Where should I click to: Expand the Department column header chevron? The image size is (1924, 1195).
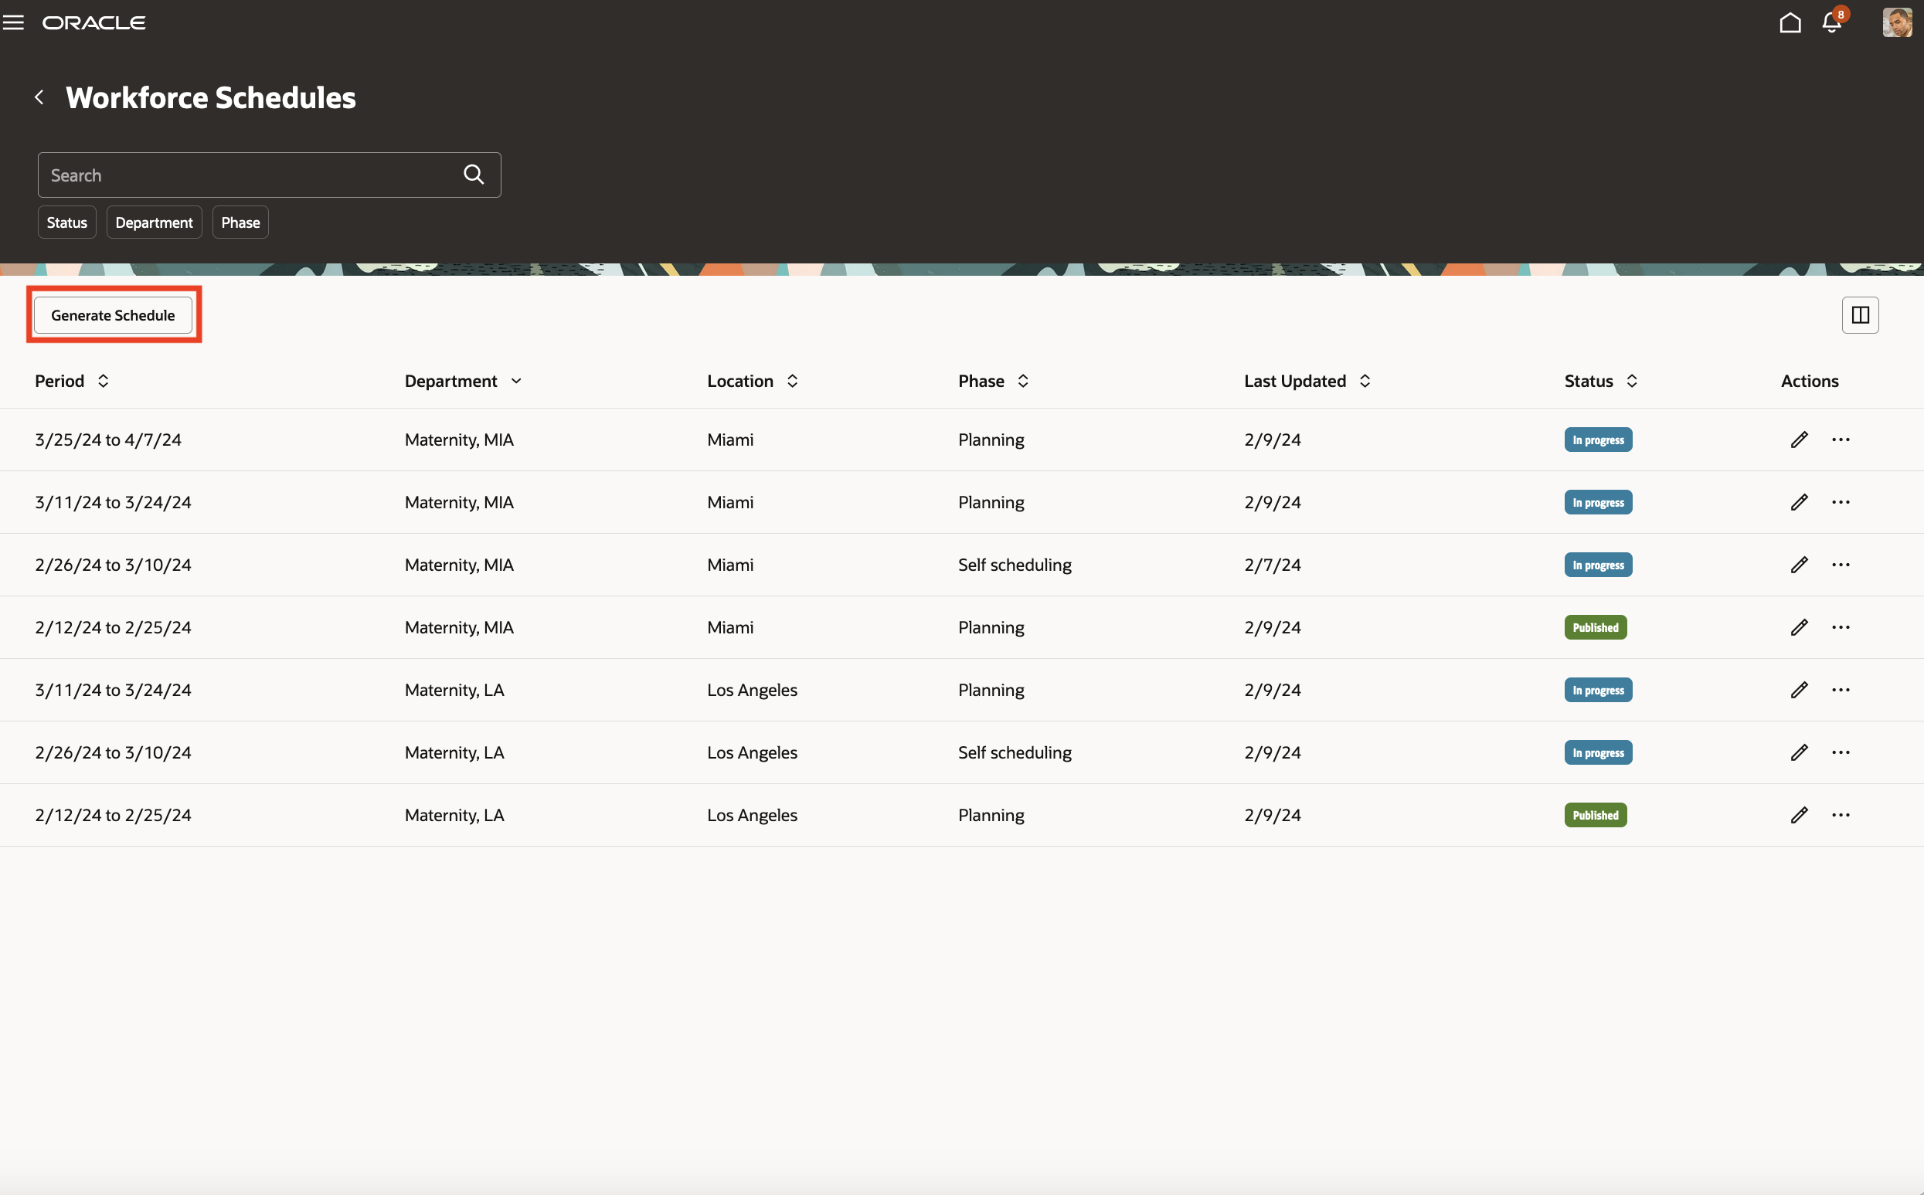click(x=516, y=381)
